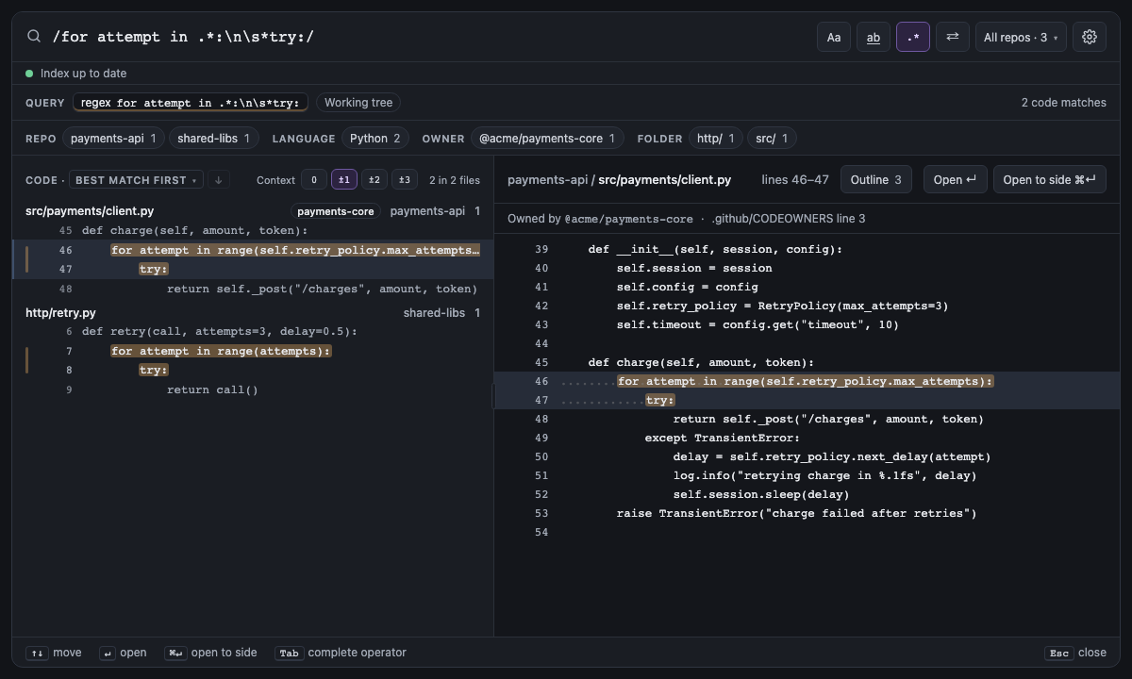
Task: Select result line 46 in client.py
Action: tap(253, 250)
